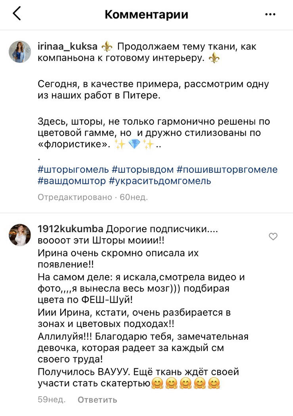293x416 pixels.
Task: Open irinaa_kuksa profile picture
Action: 20,52
